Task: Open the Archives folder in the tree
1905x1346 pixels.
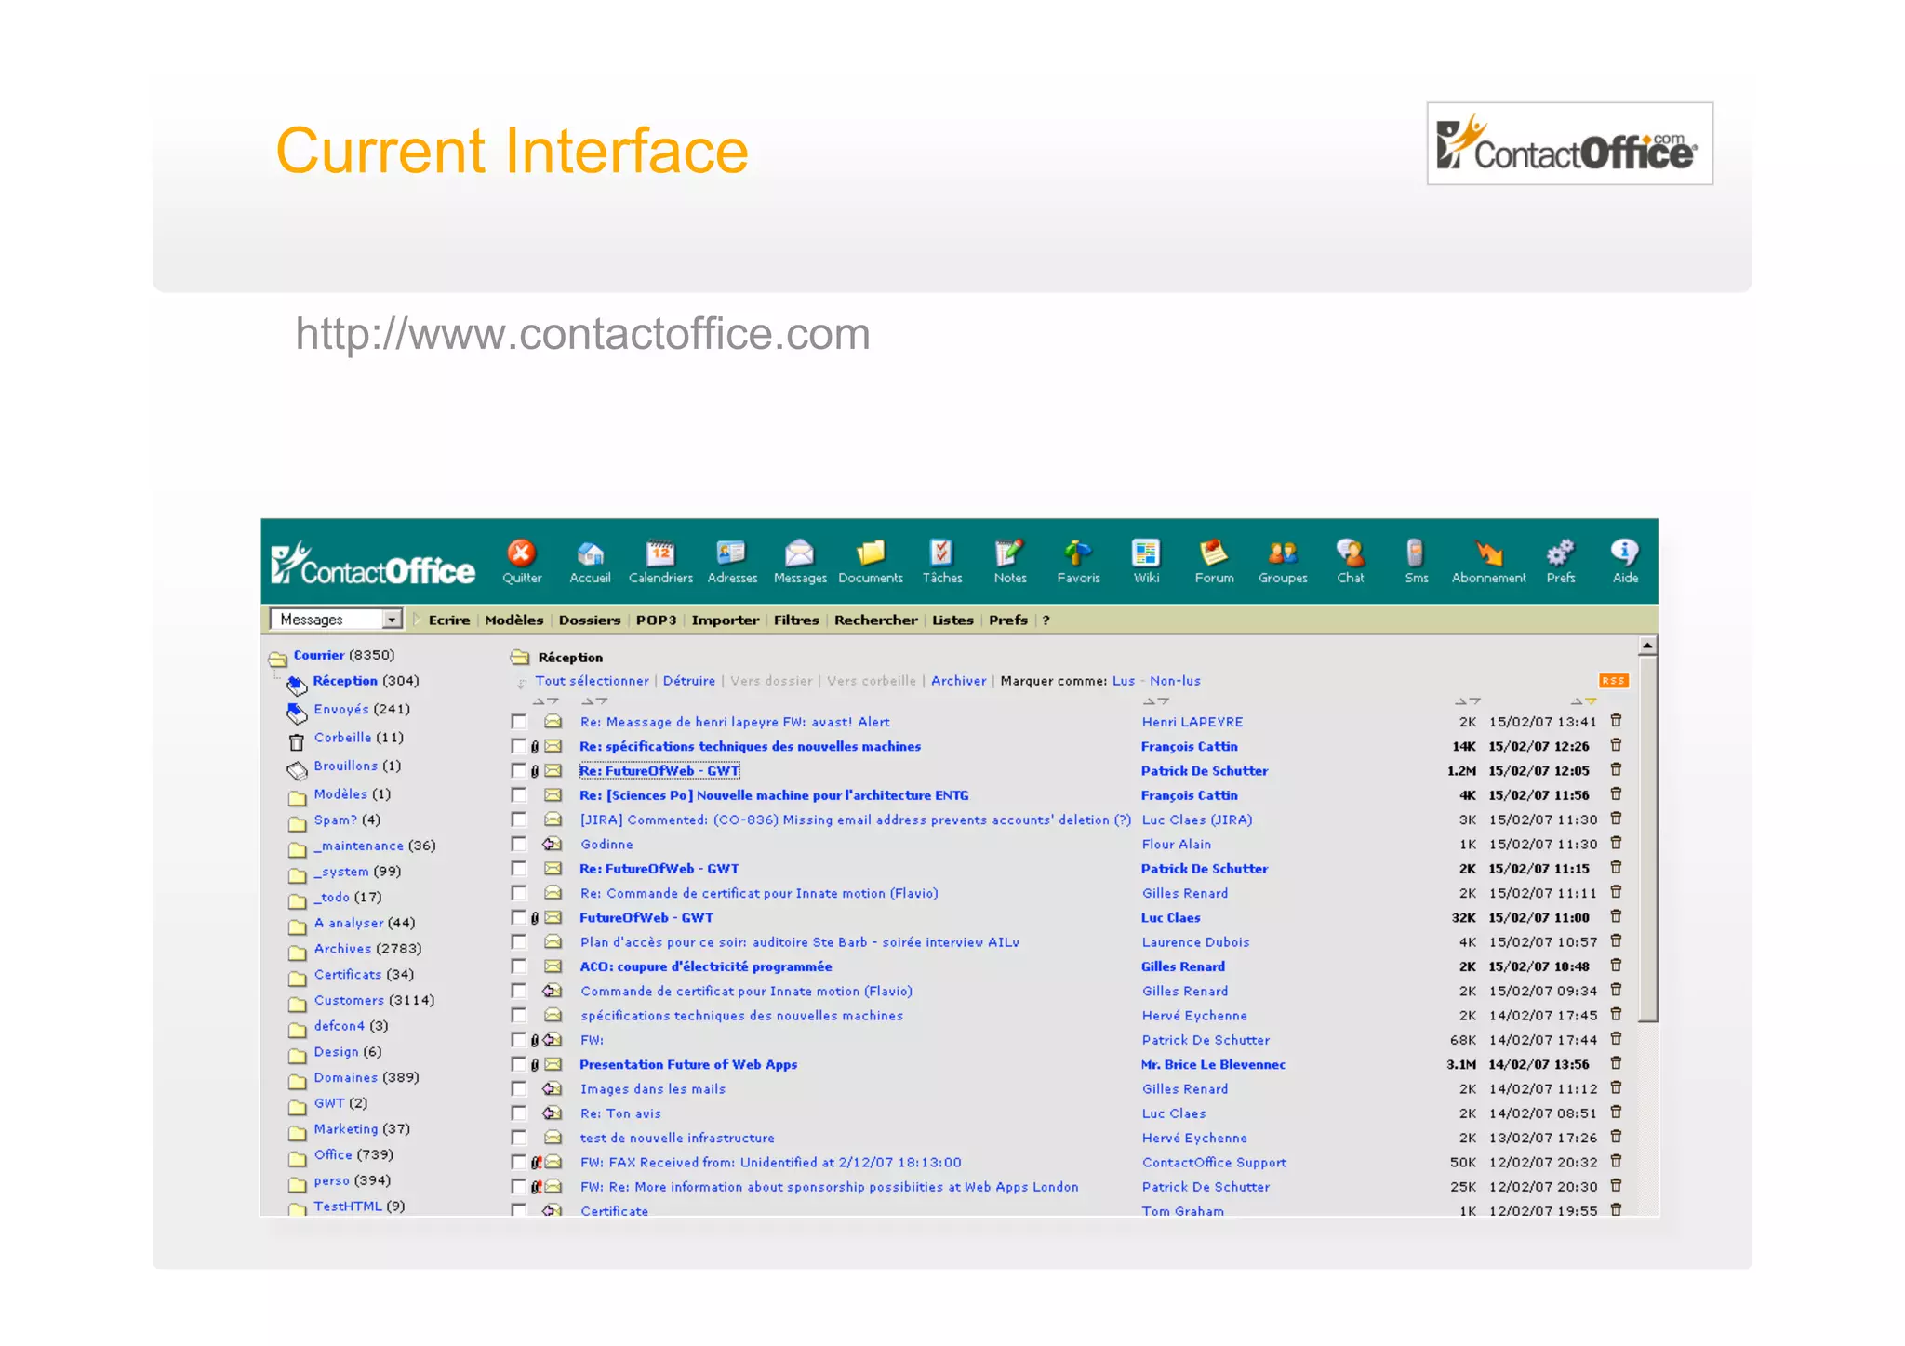Action: pos(342,949)
